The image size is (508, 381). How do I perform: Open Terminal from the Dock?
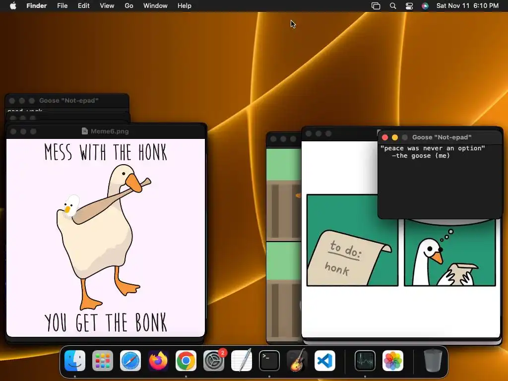click(x=269, y=361)
